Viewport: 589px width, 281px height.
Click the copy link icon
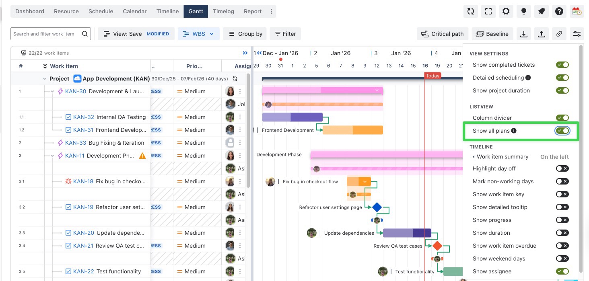(559, 34)
